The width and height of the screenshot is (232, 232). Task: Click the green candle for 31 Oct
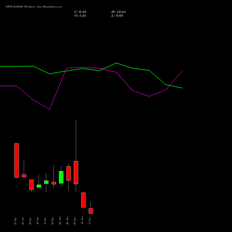(x=46, y=182)
